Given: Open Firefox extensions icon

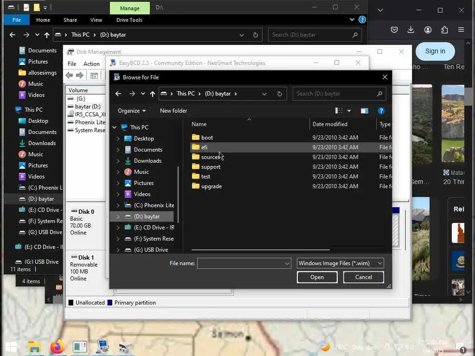Looking at the screenshot, I should (x=444, y=30).
